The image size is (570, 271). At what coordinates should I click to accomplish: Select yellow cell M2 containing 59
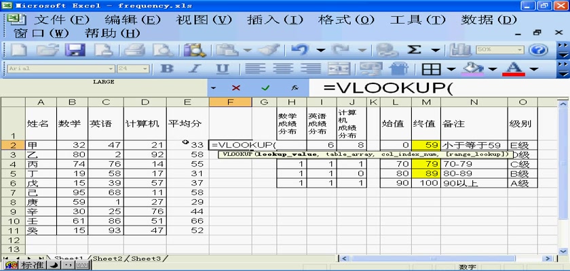coord(427,145)
